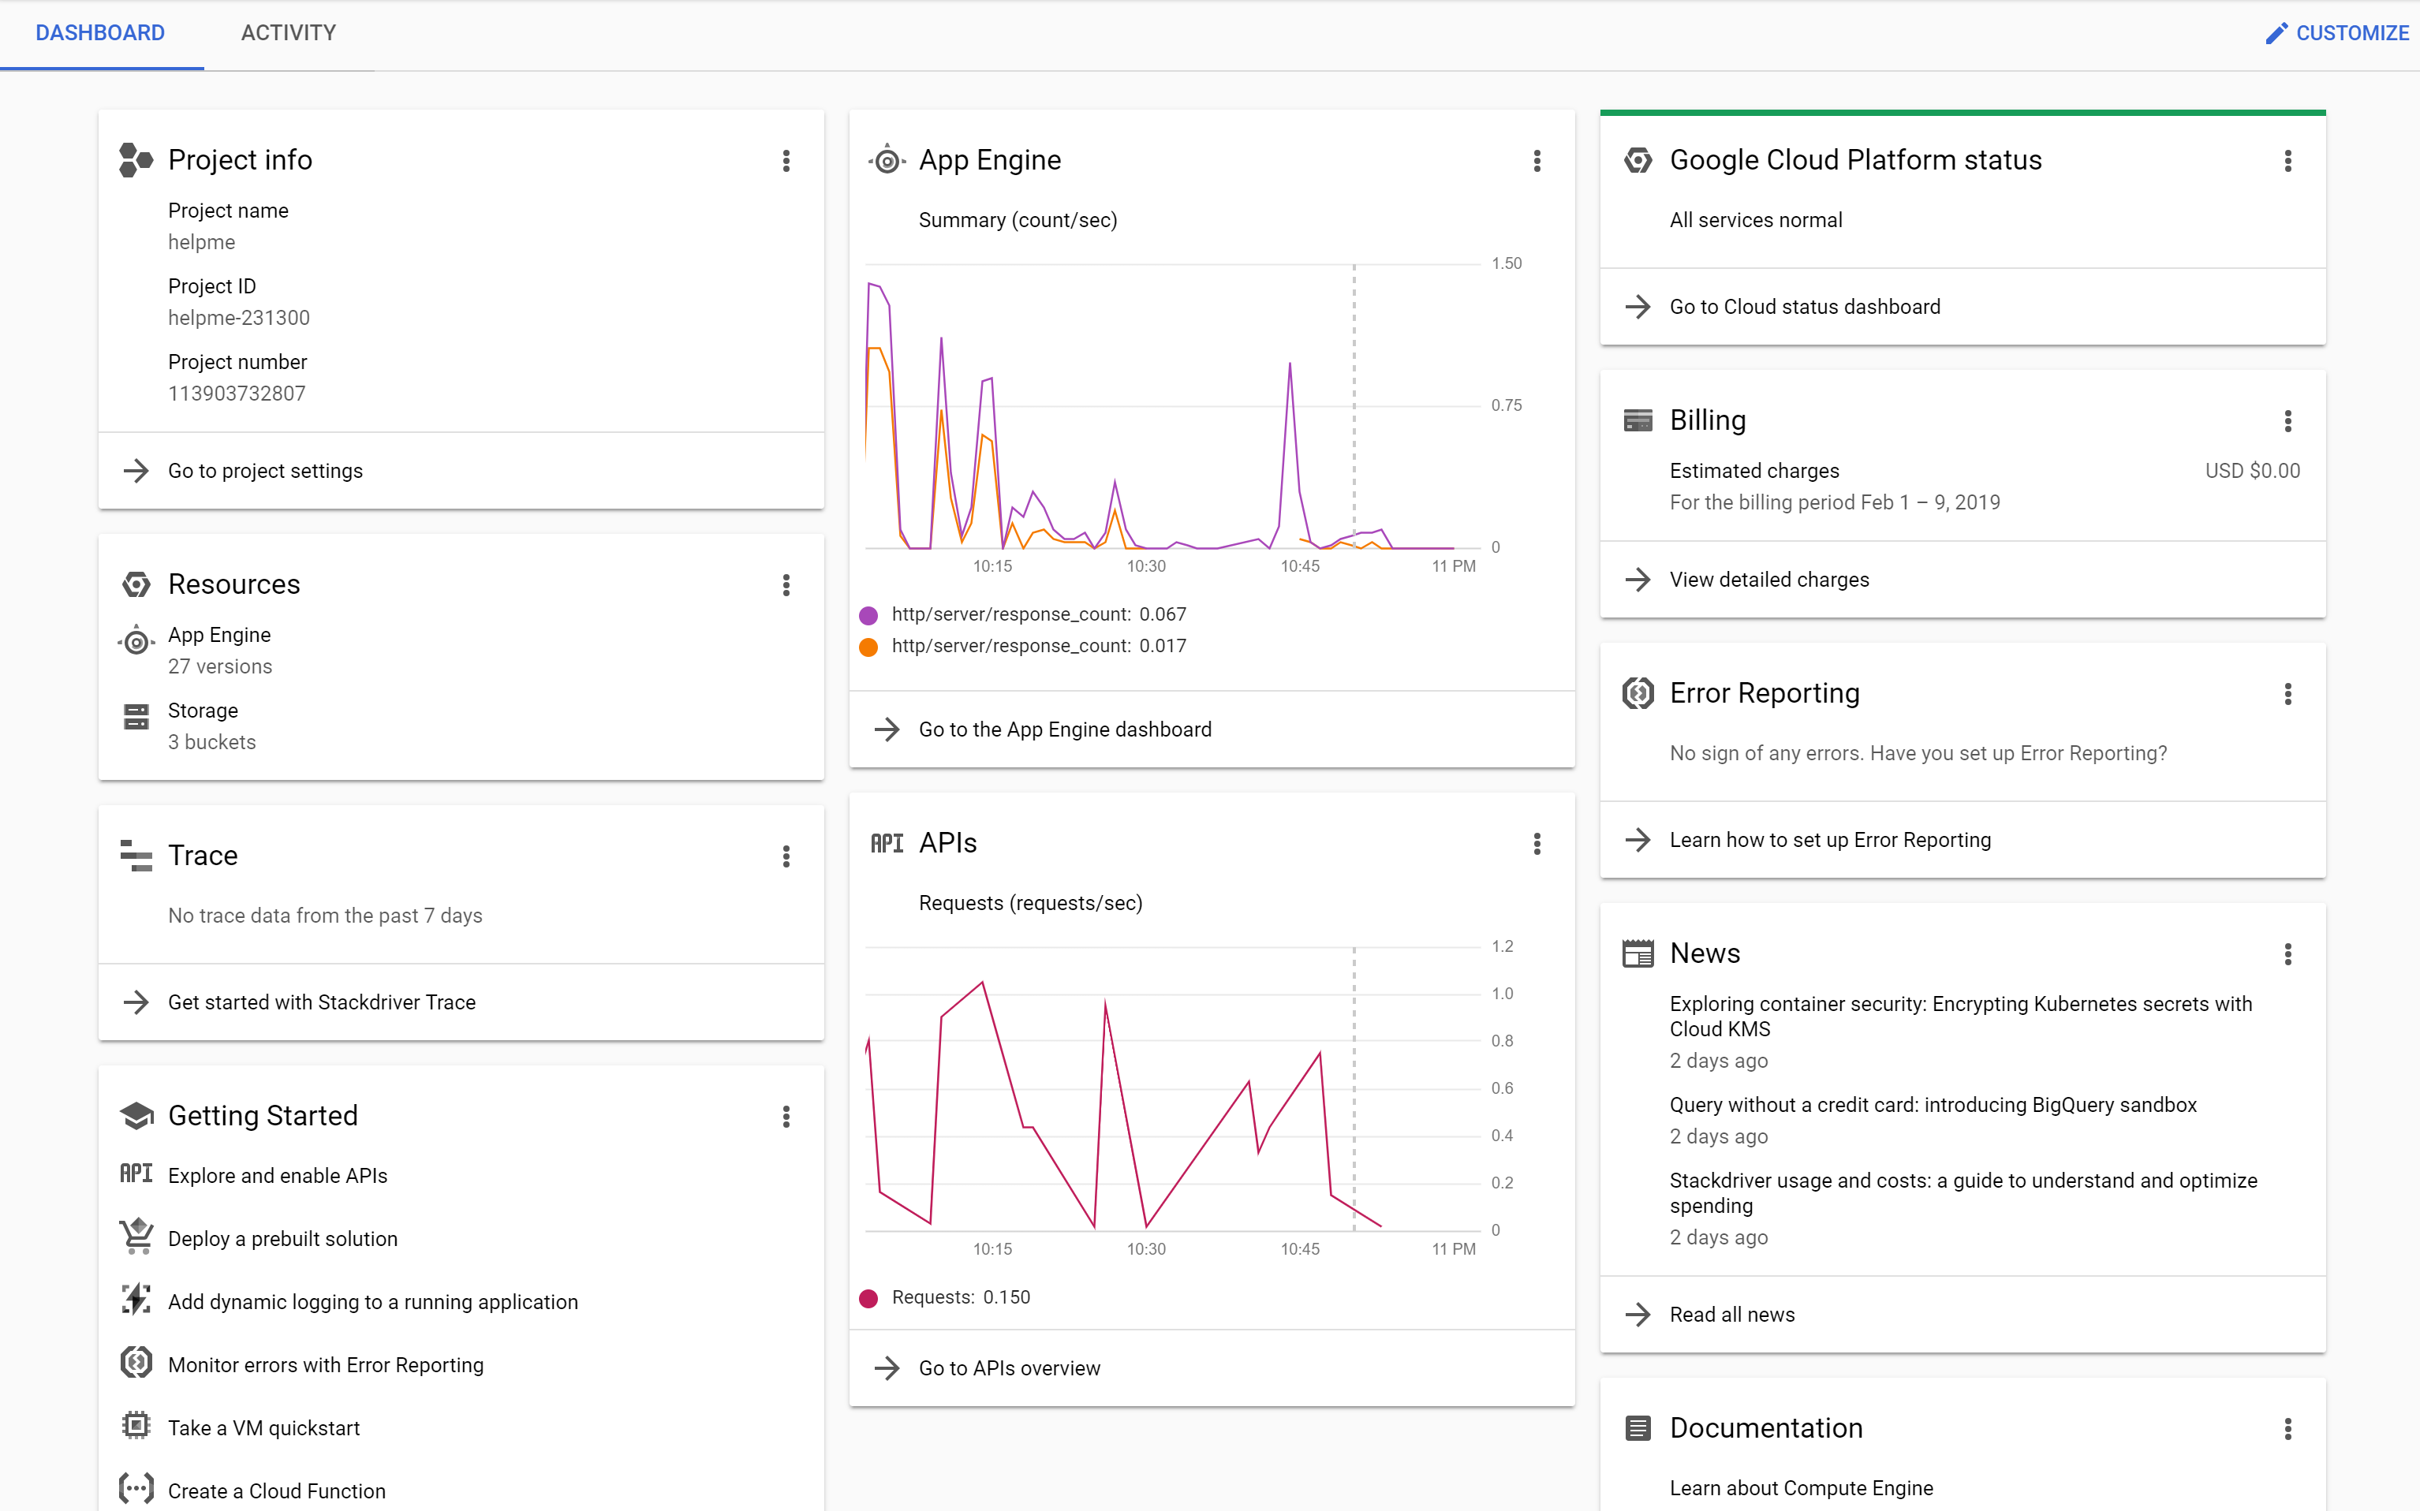Click the Explore and enable APIs icon

[136, 1174]
